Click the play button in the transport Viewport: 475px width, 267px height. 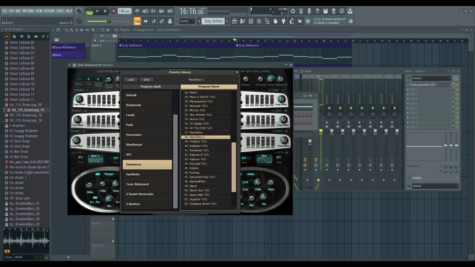[x=97, y=11]
